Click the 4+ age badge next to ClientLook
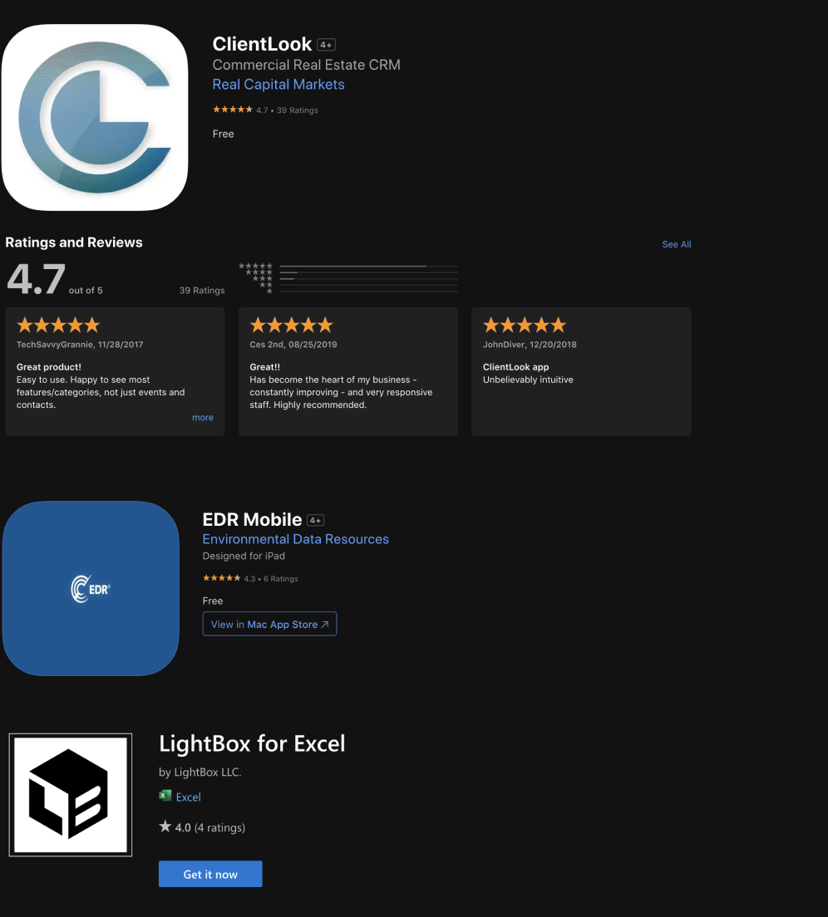 click(326, 45)
